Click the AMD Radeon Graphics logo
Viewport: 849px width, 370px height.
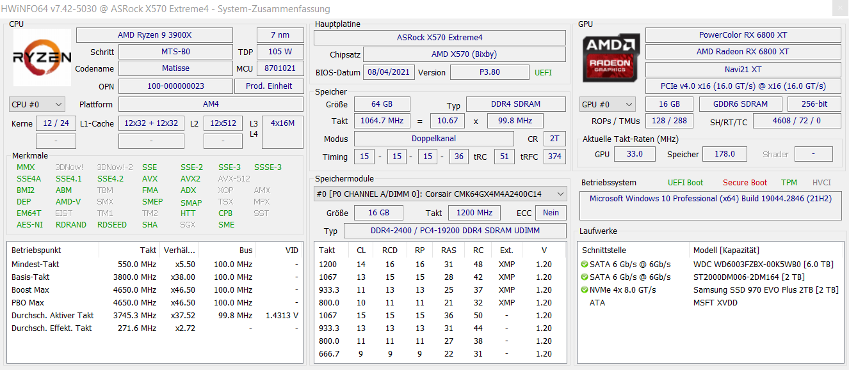click(x=611, y=58)
